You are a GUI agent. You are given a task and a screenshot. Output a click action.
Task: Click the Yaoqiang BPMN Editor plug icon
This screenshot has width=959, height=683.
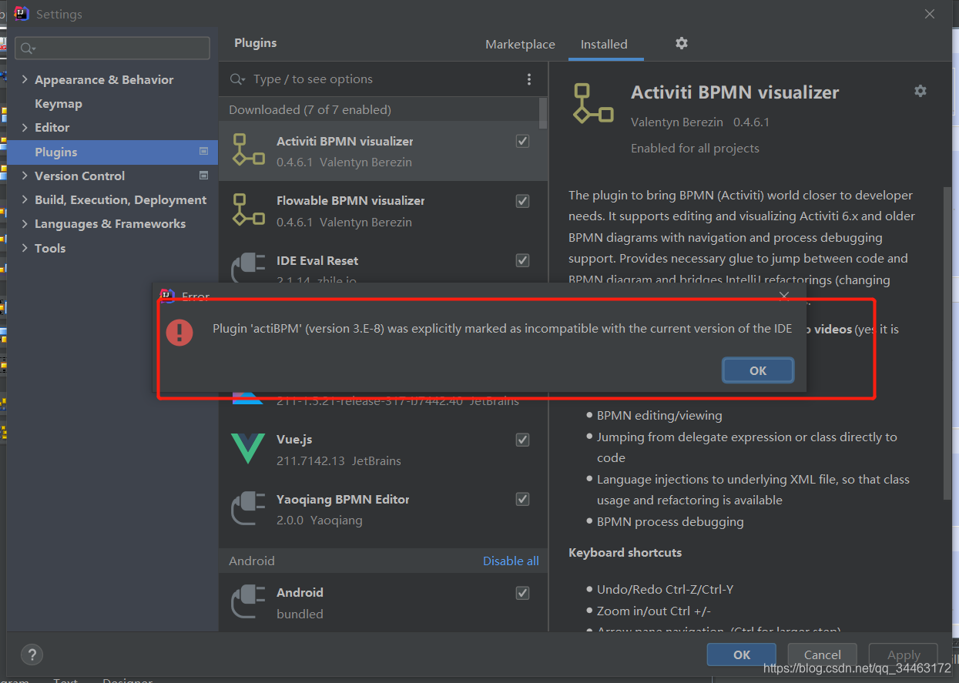tap(248, 509)
